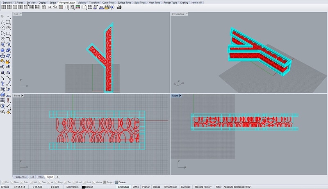Image resolution: width=328 pixels, height=189 pixels.
Task: Toggle the Project osnap option
Action: pyautogui.click(x=105, y=182)
